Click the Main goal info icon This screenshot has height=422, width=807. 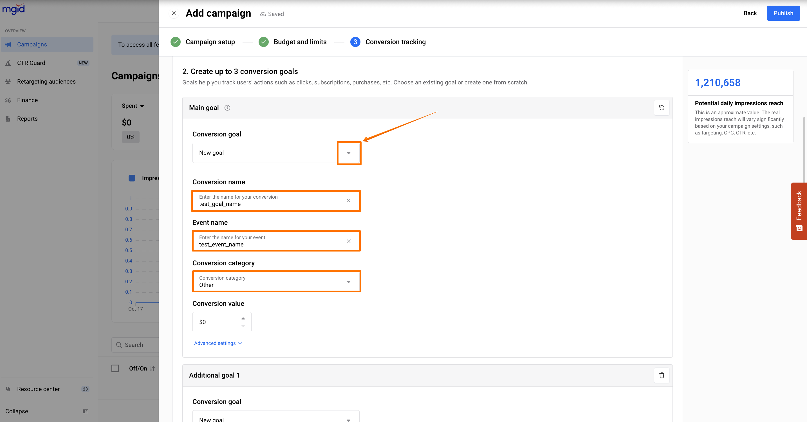point(227,108)
